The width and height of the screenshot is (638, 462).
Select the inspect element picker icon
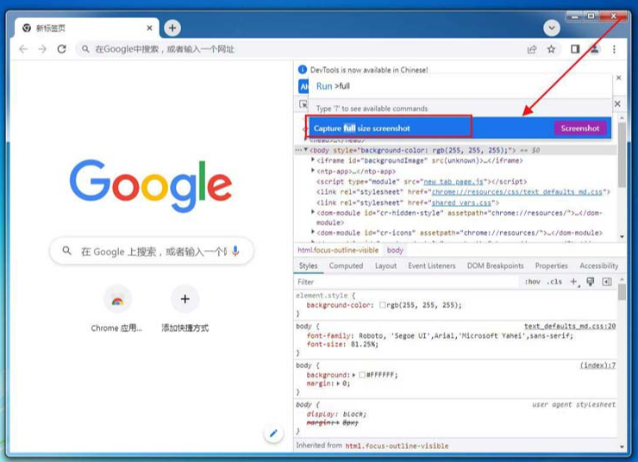[303, 104]
